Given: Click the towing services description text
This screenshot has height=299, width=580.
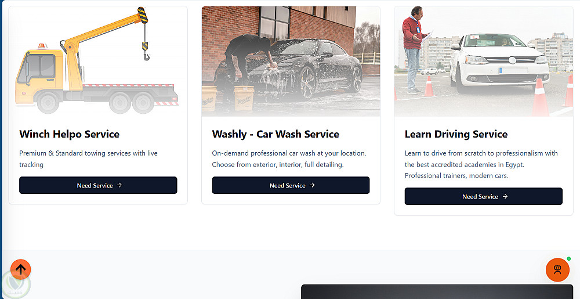Looking at the screenshot, I should (x=88, y=158).
